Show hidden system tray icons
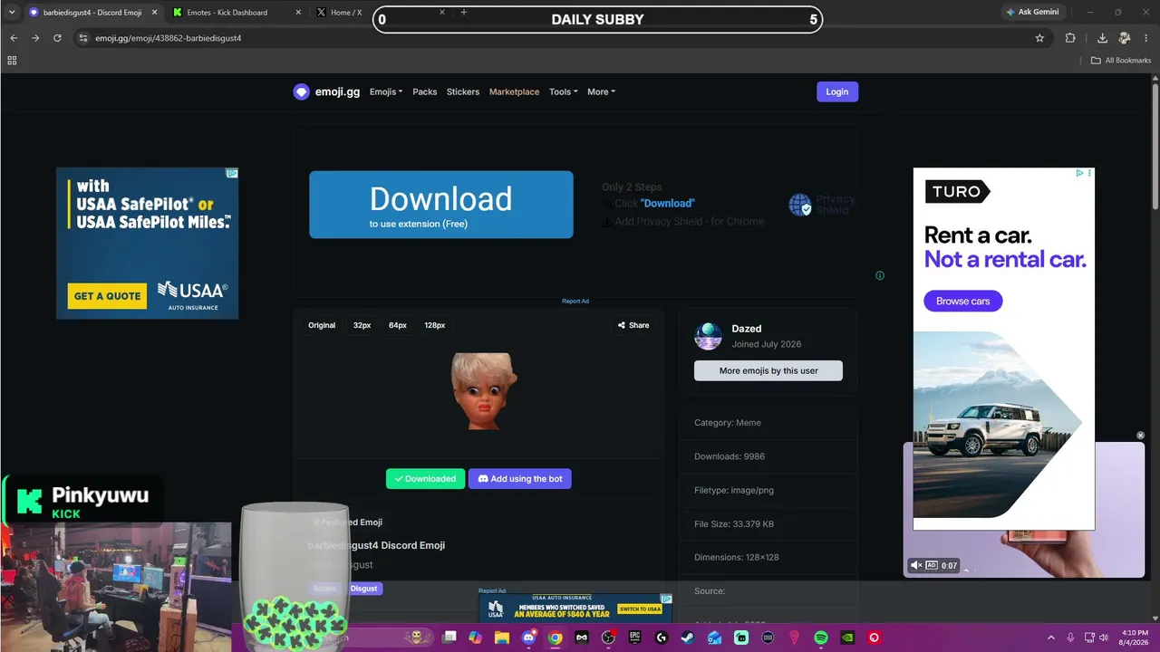Image resolution: width=1160 pixels, height=652 pixels. click(x=1051, y=638)
